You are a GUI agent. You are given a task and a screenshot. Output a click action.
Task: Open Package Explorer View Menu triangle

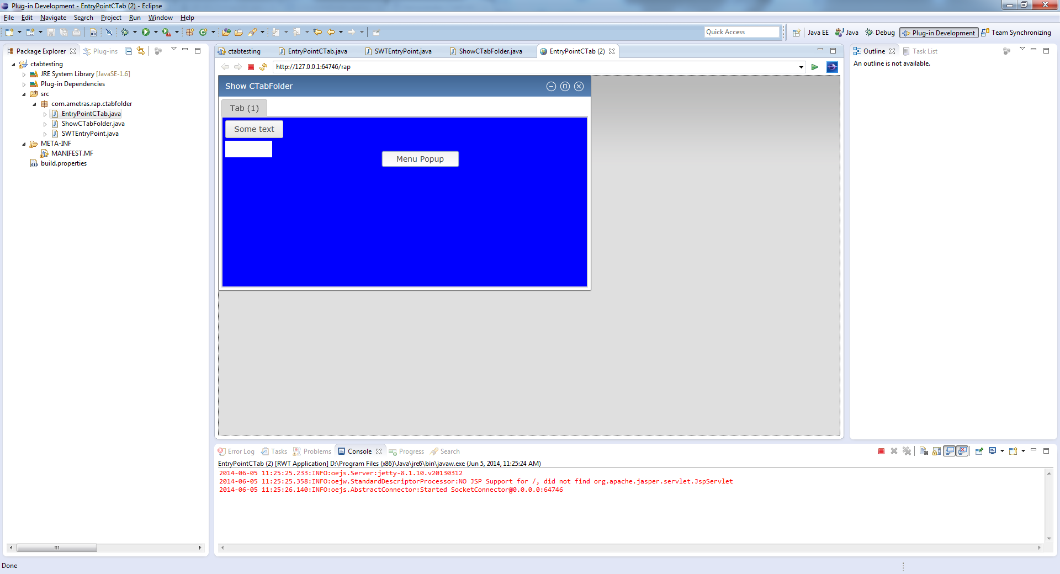tap(173, 49)
